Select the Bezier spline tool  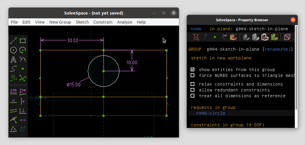click(x=13, y=69)
